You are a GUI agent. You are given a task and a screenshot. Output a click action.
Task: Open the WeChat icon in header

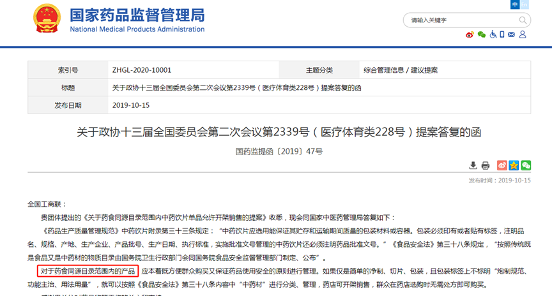[482, 34]
